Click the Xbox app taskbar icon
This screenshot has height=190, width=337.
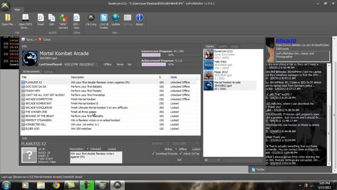click(117, 185)
